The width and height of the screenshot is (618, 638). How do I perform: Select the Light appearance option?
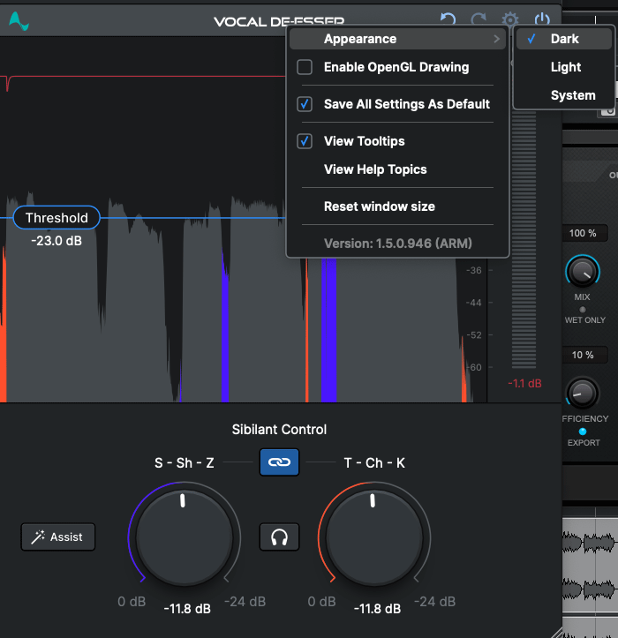(x=564, y=67)
